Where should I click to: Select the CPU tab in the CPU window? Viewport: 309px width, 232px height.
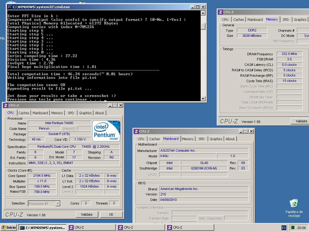(11, 113)
